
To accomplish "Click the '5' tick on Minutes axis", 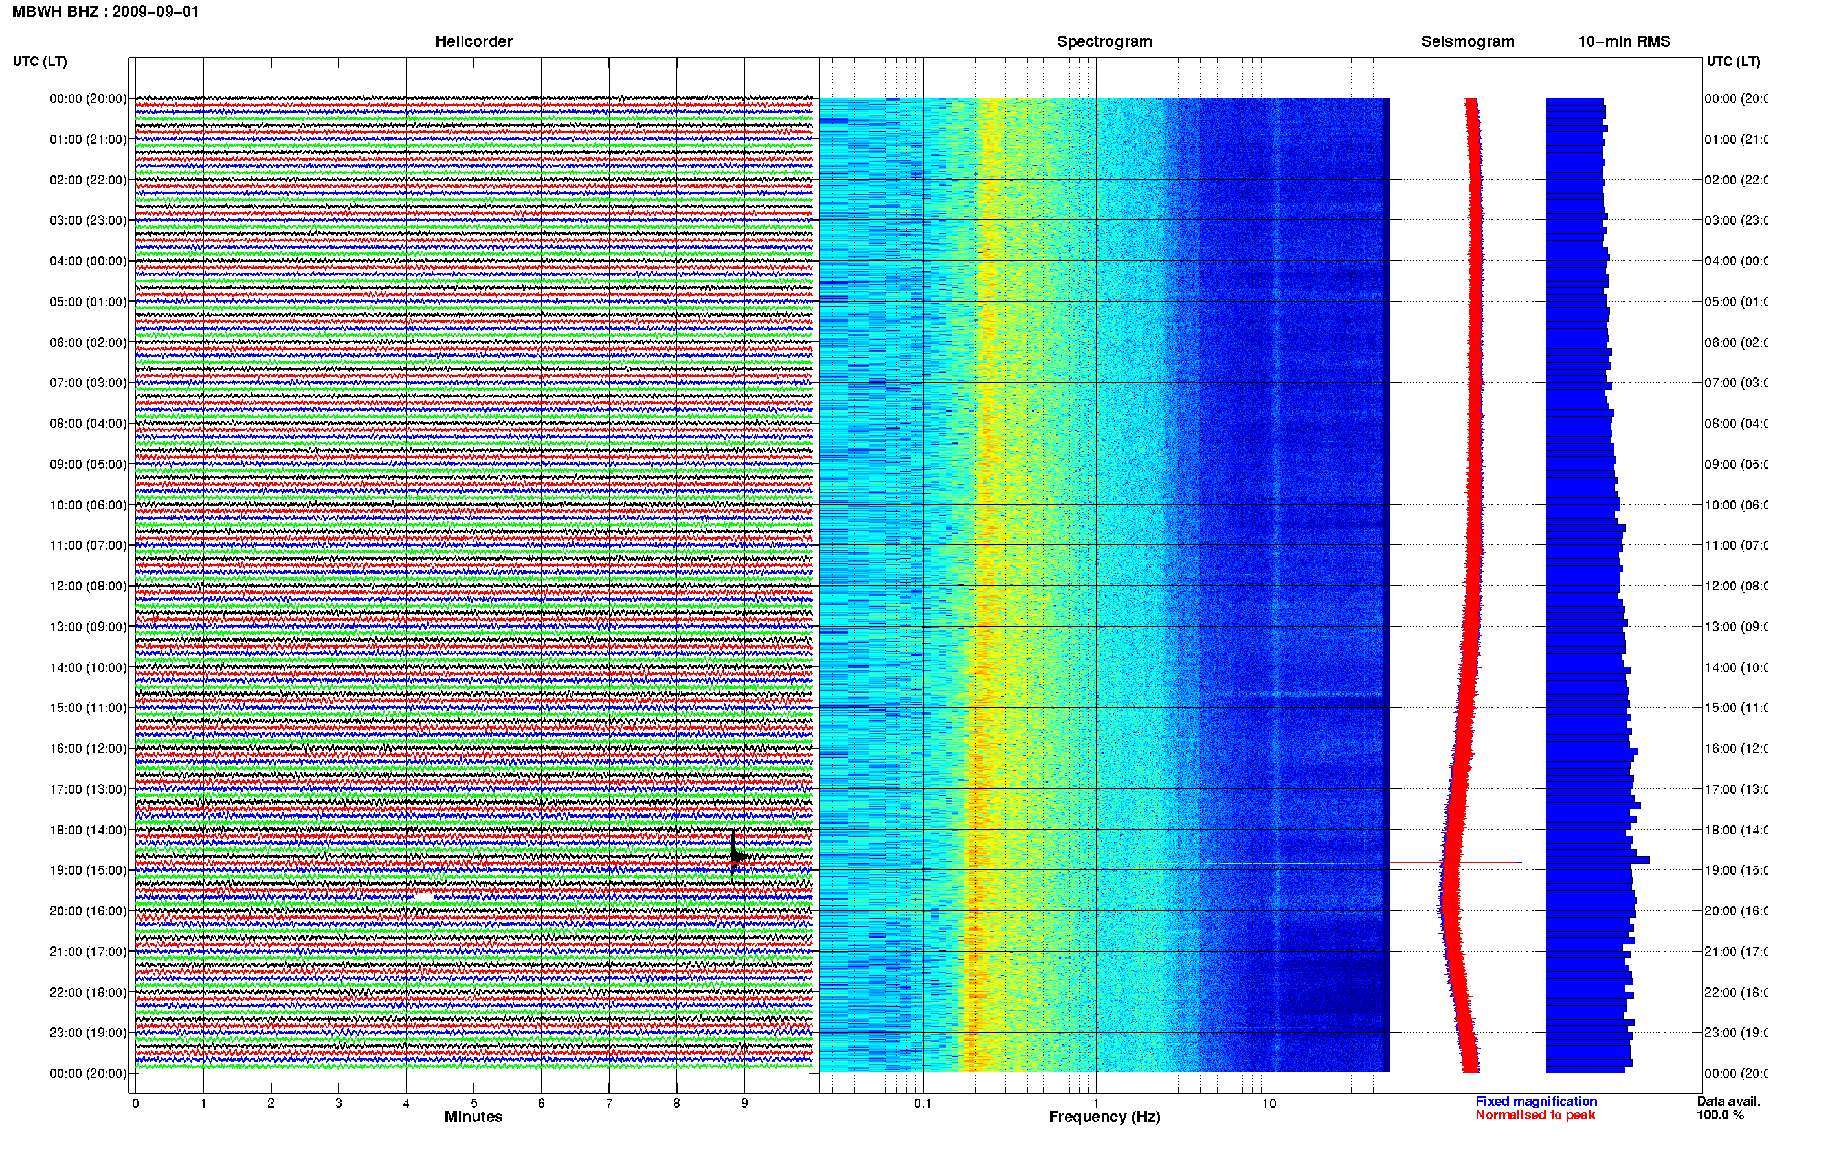I will click(x=473, y=1103).
